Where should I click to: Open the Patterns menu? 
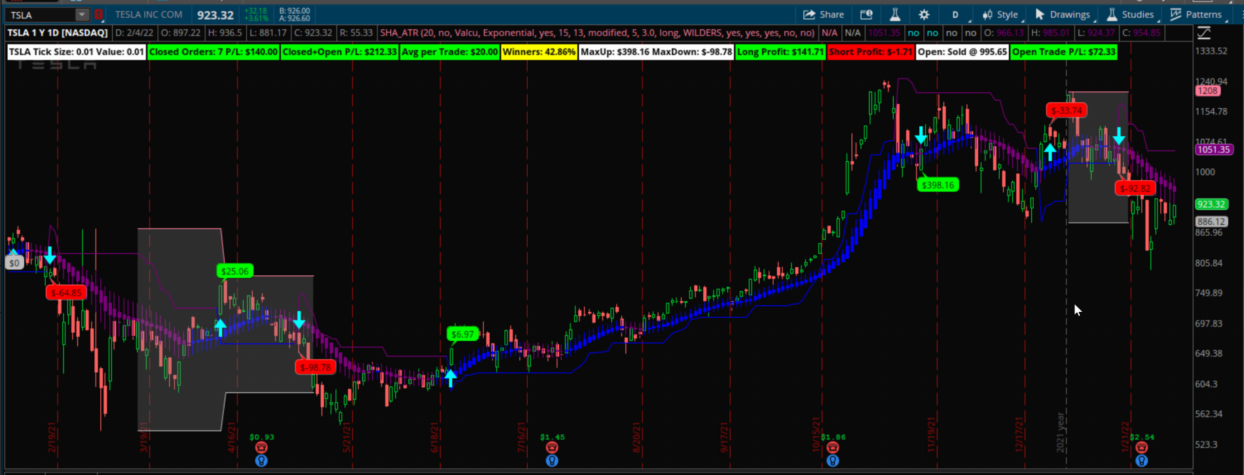click(x=1196, y=14)
